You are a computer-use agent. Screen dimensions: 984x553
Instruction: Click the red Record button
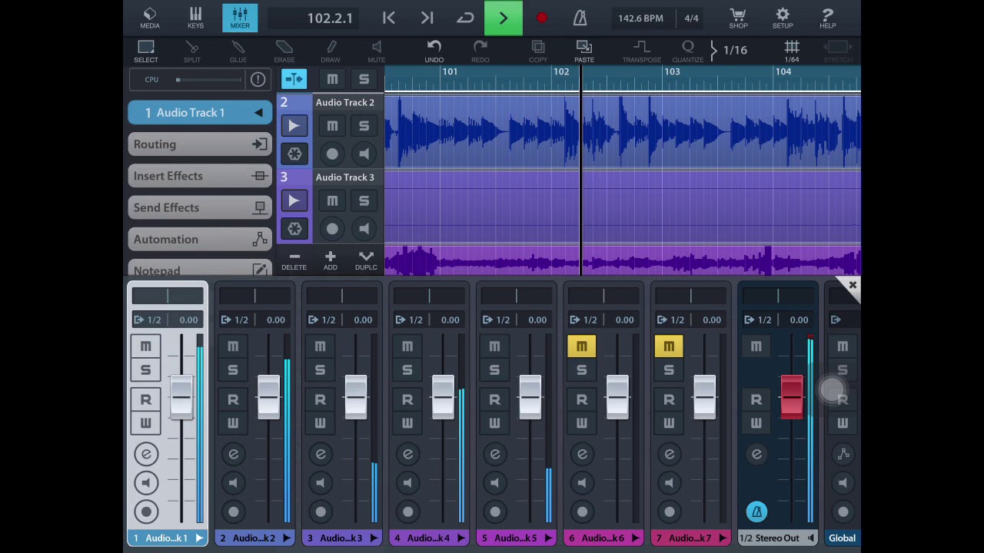542,18
